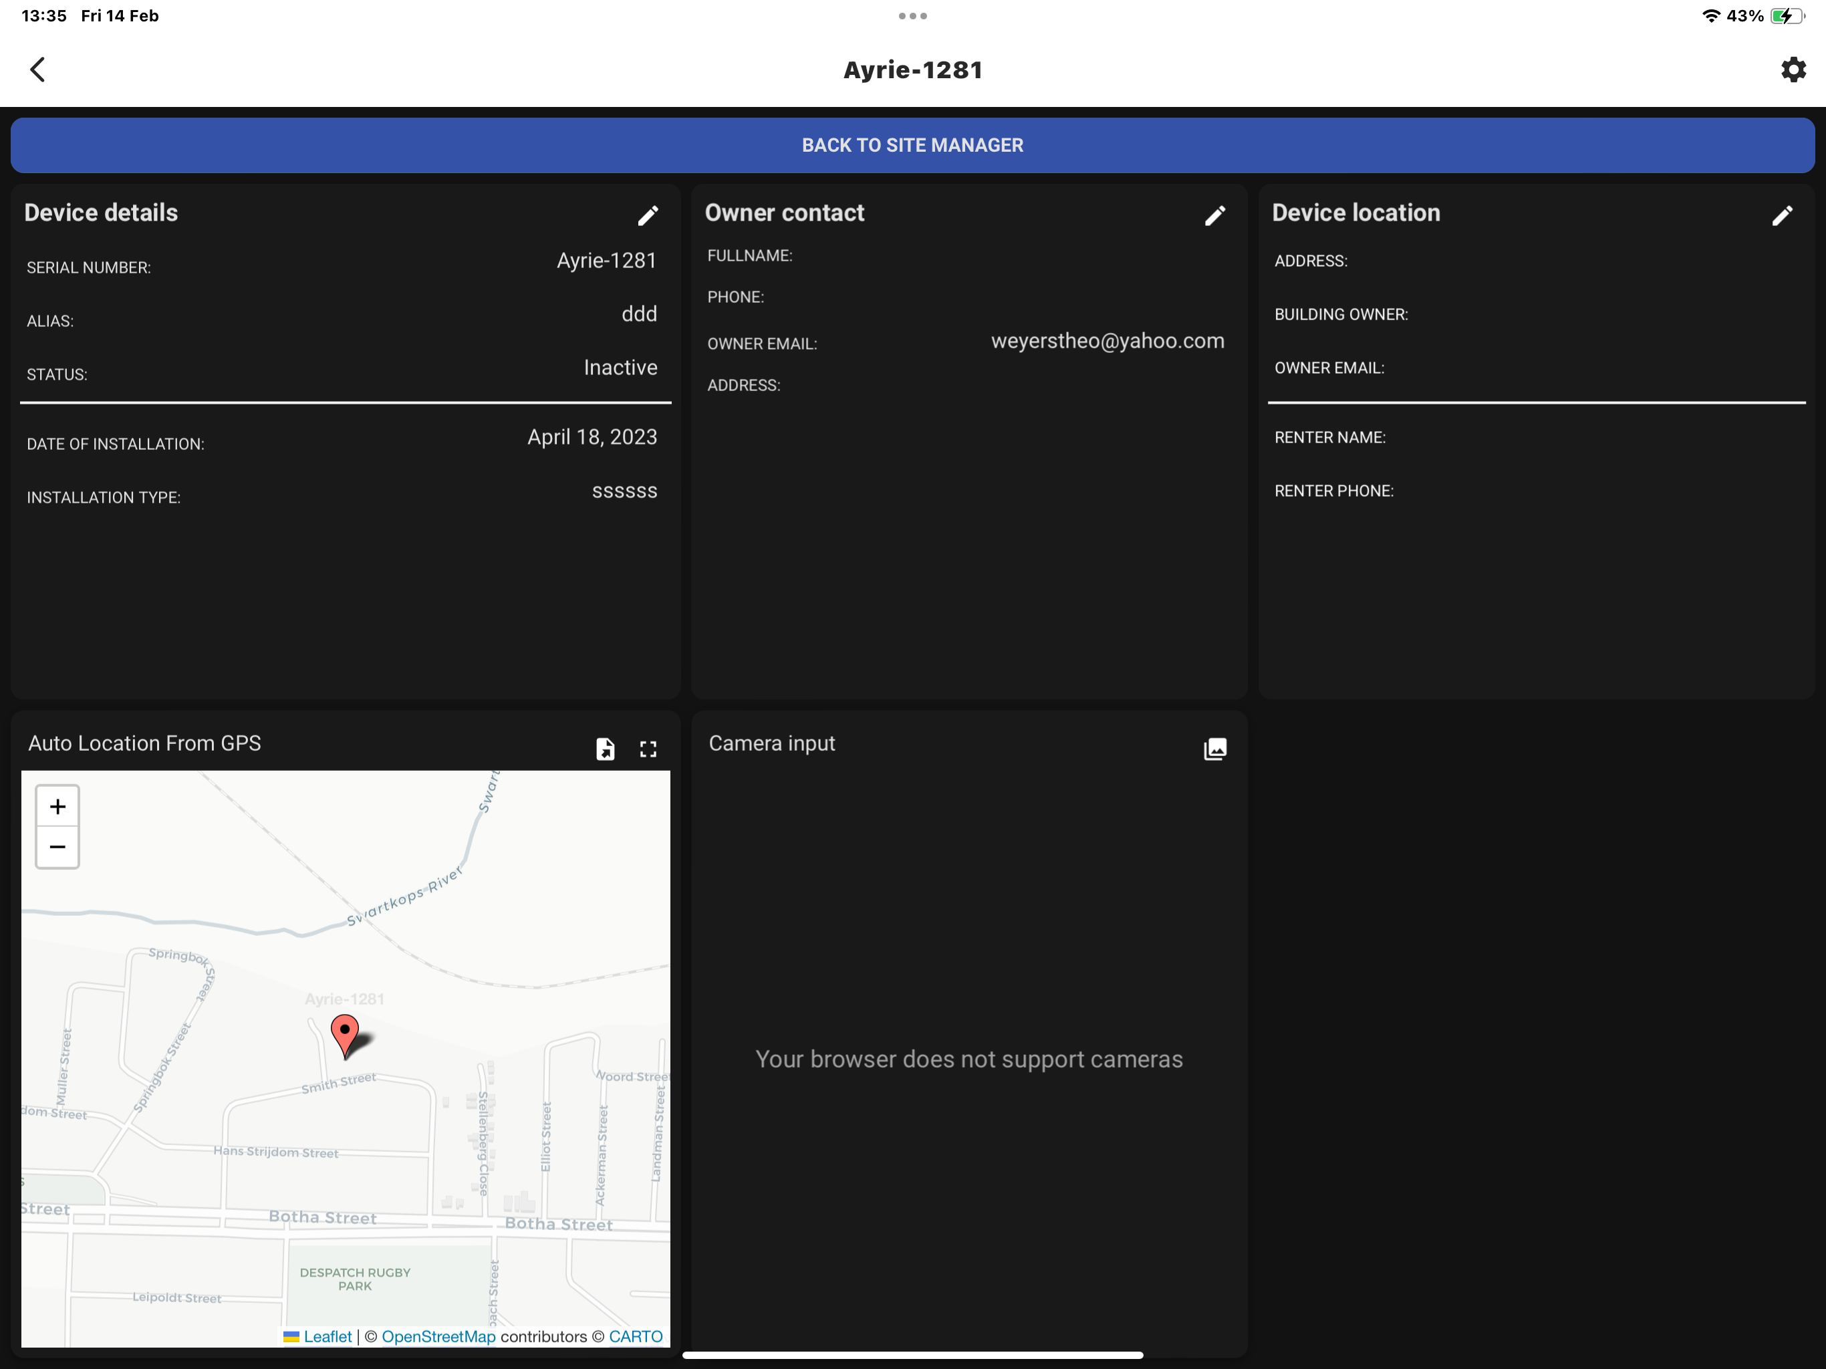The width and height of the screenshot is (1826, 1369).
Task: Click the Inactive status value
Action: tap(621, 368)
